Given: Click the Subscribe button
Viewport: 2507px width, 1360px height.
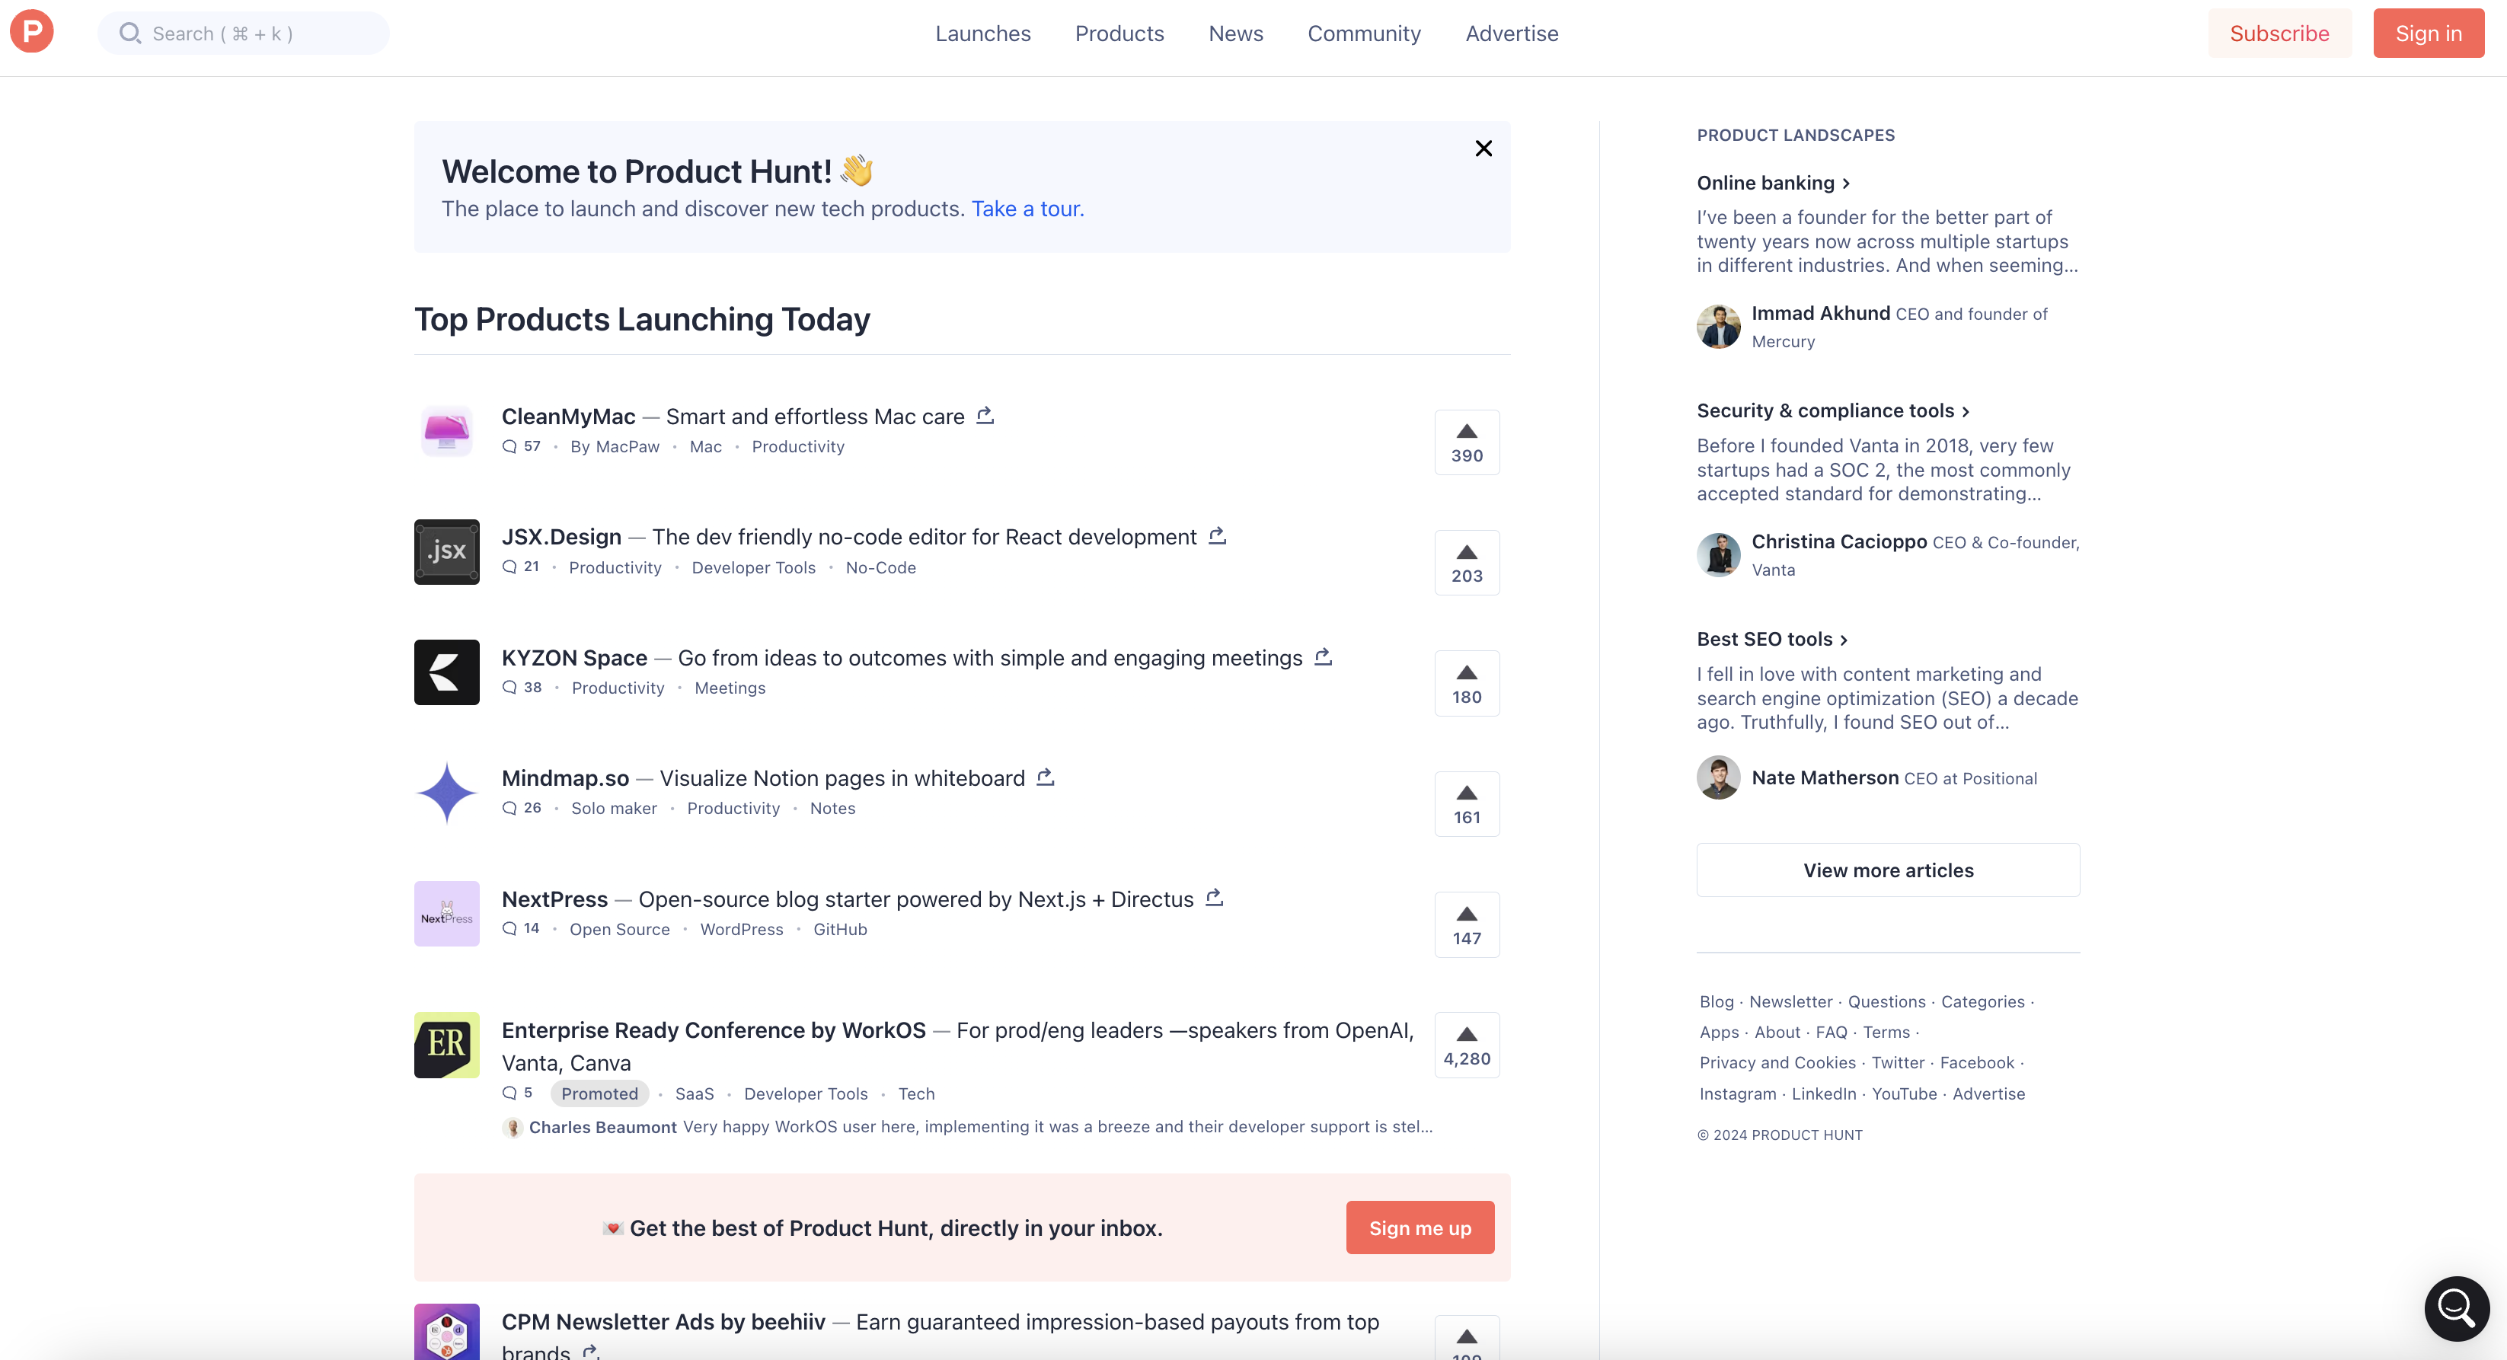Looking at the screenshot, I should pyautogui.click(x=2279, y=34).
